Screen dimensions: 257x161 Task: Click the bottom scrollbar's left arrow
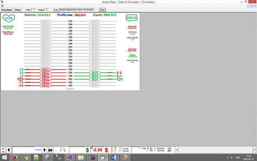(176, 150)
